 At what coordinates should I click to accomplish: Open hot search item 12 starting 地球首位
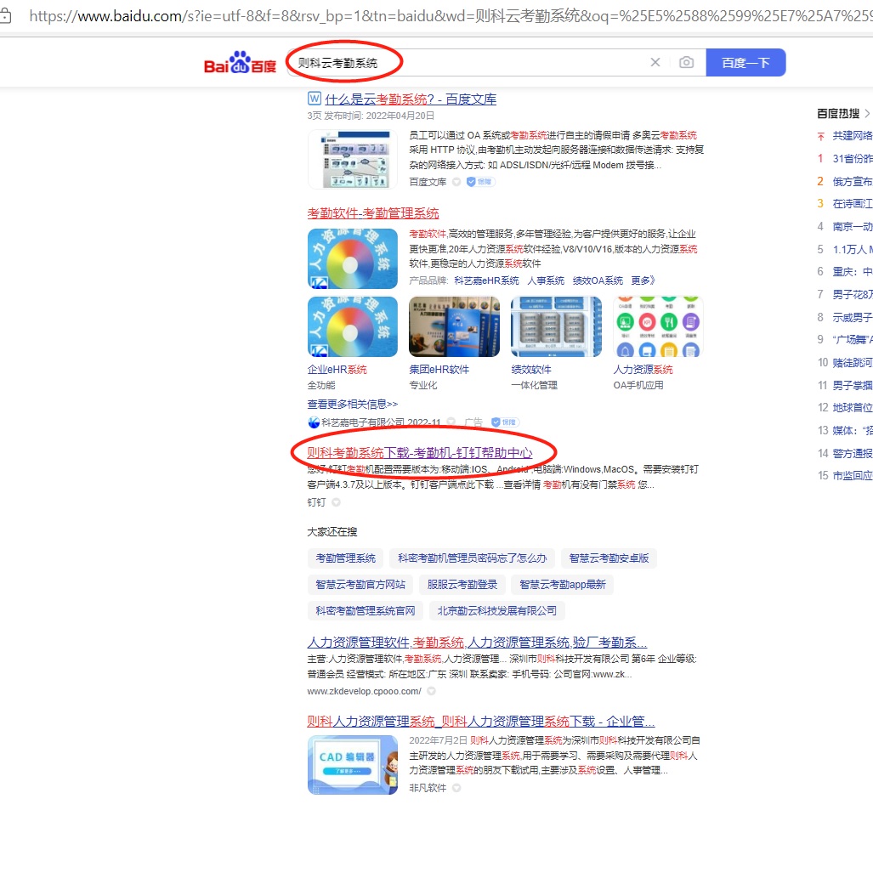tap(853, 408)
